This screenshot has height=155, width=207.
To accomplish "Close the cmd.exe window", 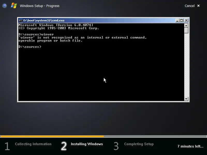I will click(186, 20).
